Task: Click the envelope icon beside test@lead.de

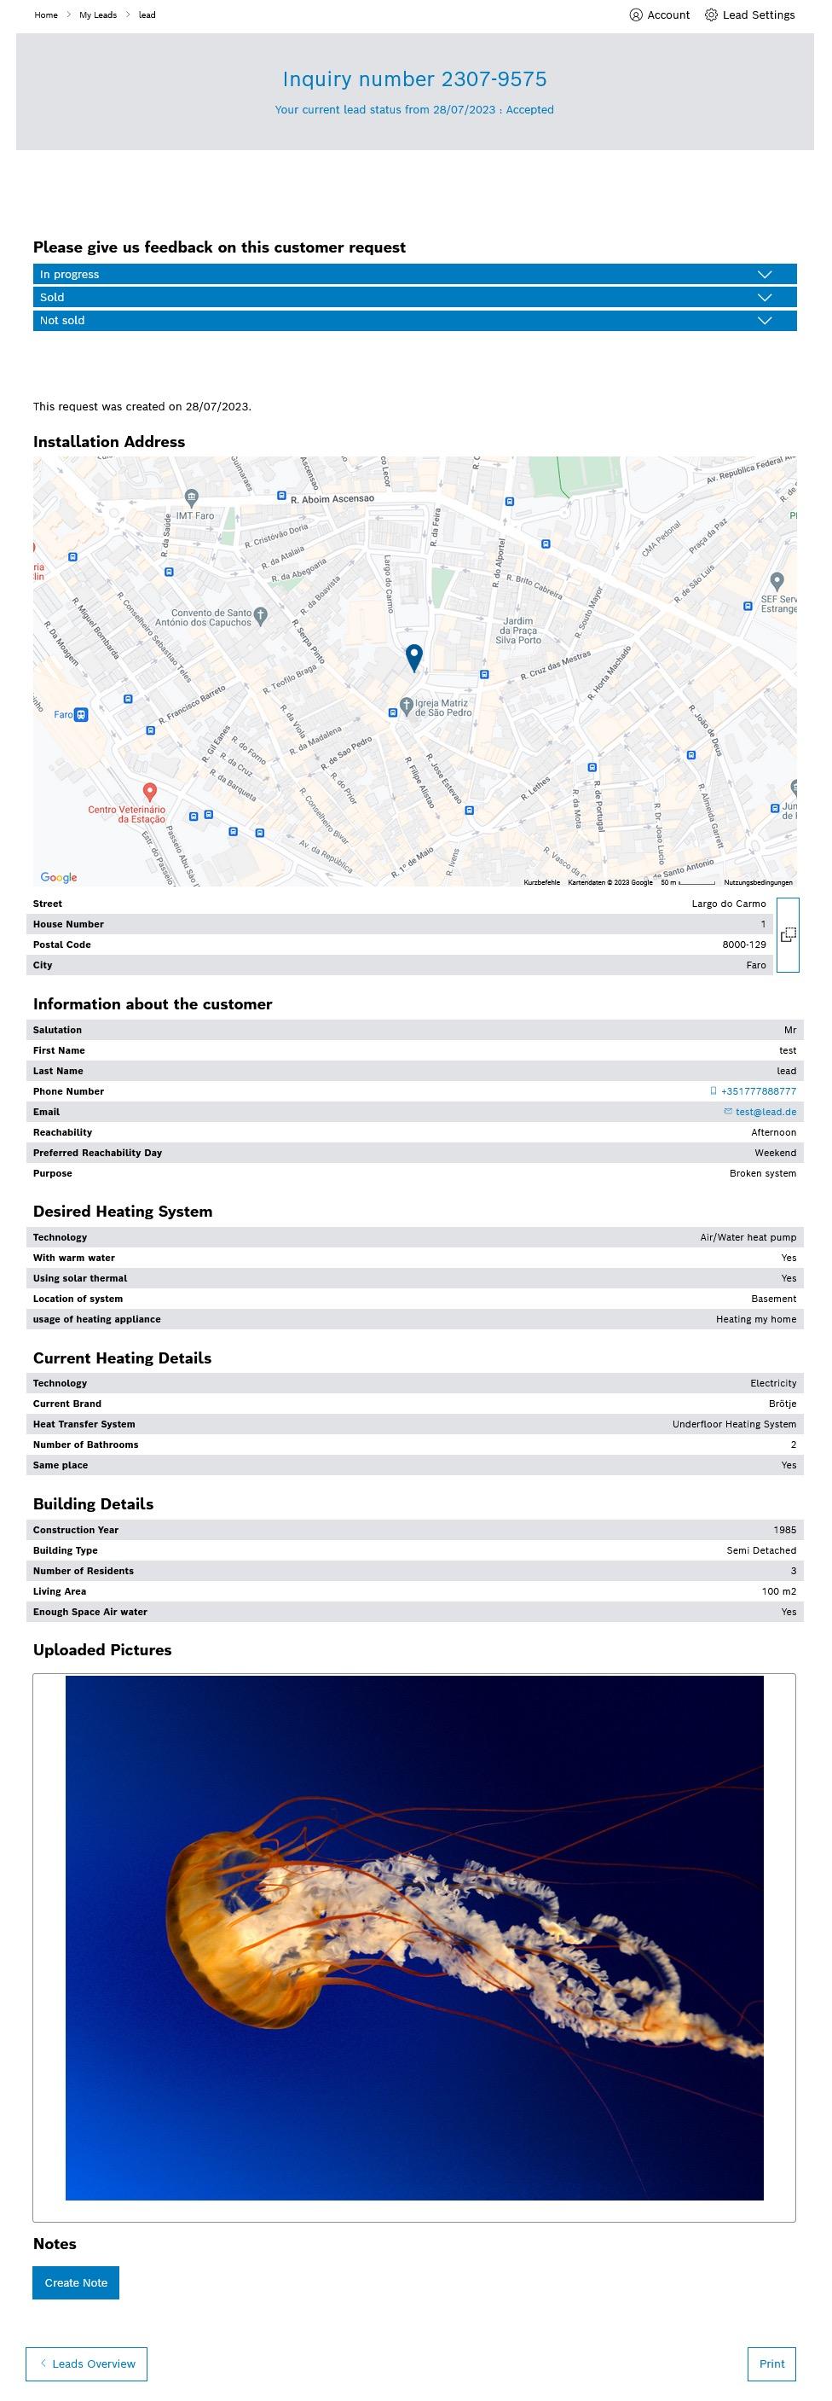Action: (x=728, y=1111)
